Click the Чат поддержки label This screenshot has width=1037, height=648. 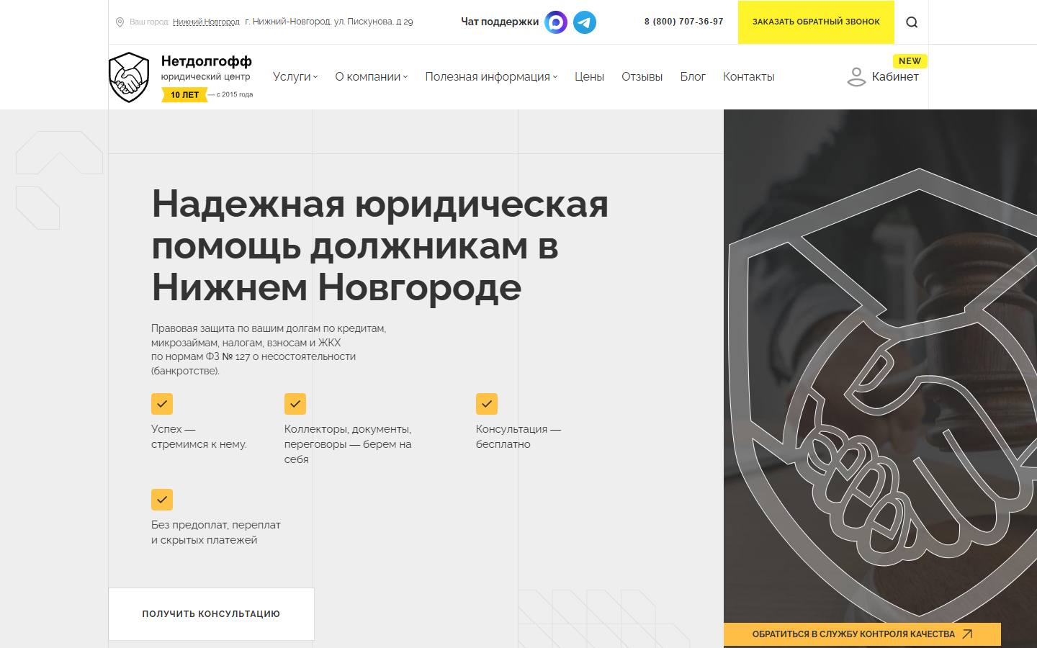click(500, 22)
